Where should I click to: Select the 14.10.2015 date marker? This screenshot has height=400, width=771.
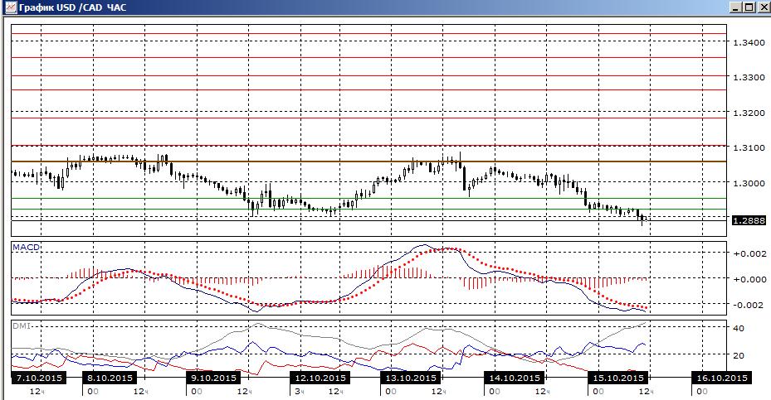point(515,378)
